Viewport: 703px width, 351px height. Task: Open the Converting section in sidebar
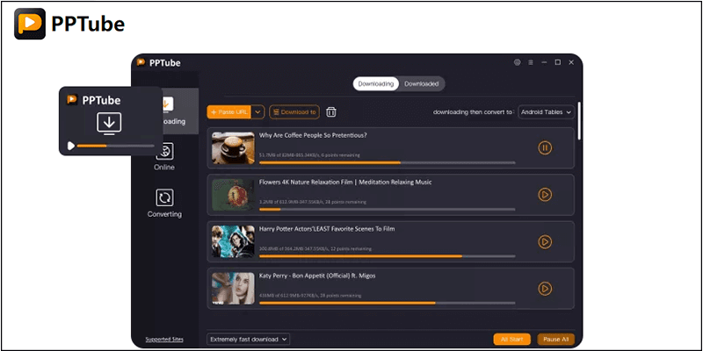(x=164, y=202)
